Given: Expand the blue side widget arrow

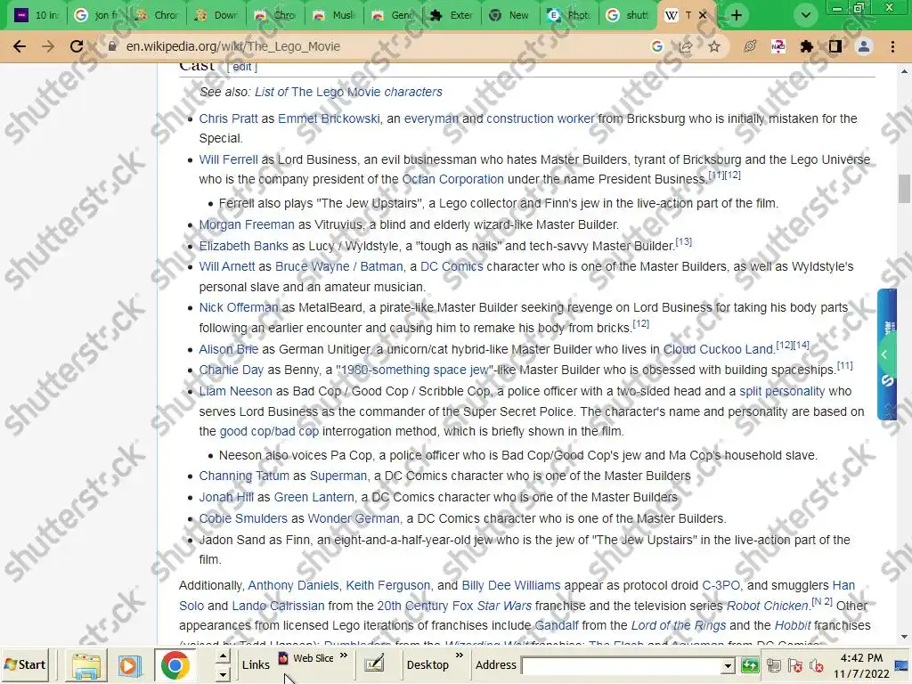Looking at the screenshot, I should point(884,354).
